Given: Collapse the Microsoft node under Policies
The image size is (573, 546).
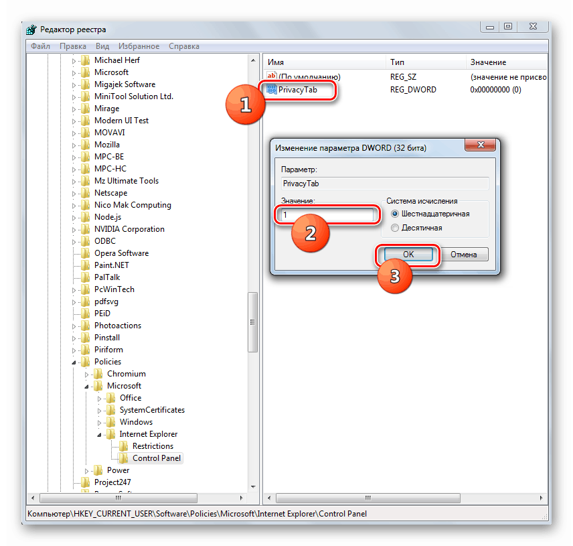Looking at the screenshot, I should 86,387.
